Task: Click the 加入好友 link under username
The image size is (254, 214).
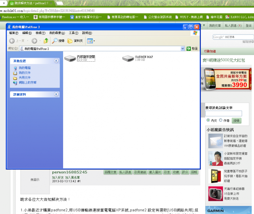Action: click(x=58, y=178)
